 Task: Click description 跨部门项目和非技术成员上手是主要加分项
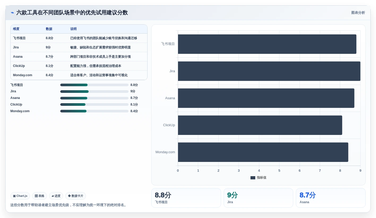click(101, 57)
